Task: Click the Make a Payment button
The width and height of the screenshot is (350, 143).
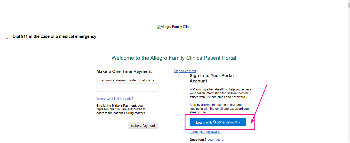Action: 143,126
